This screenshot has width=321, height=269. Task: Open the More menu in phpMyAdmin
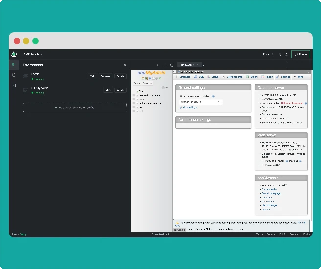pyautogui.click(x=298, y=77)
